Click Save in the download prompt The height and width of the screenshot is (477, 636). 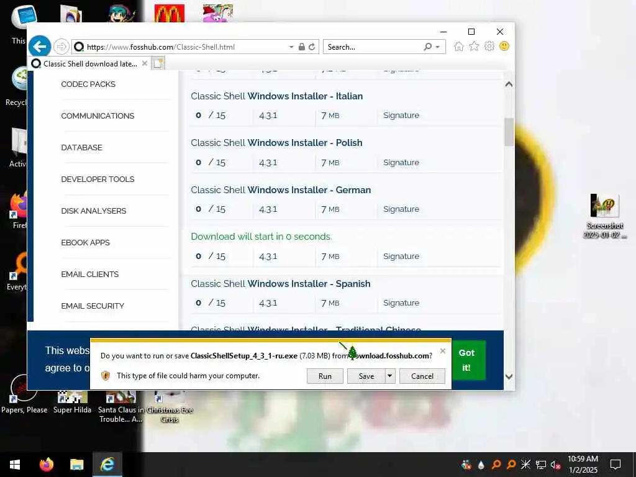(366, 376)
